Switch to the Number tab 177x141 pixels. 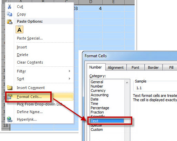[x=95, y=67]
